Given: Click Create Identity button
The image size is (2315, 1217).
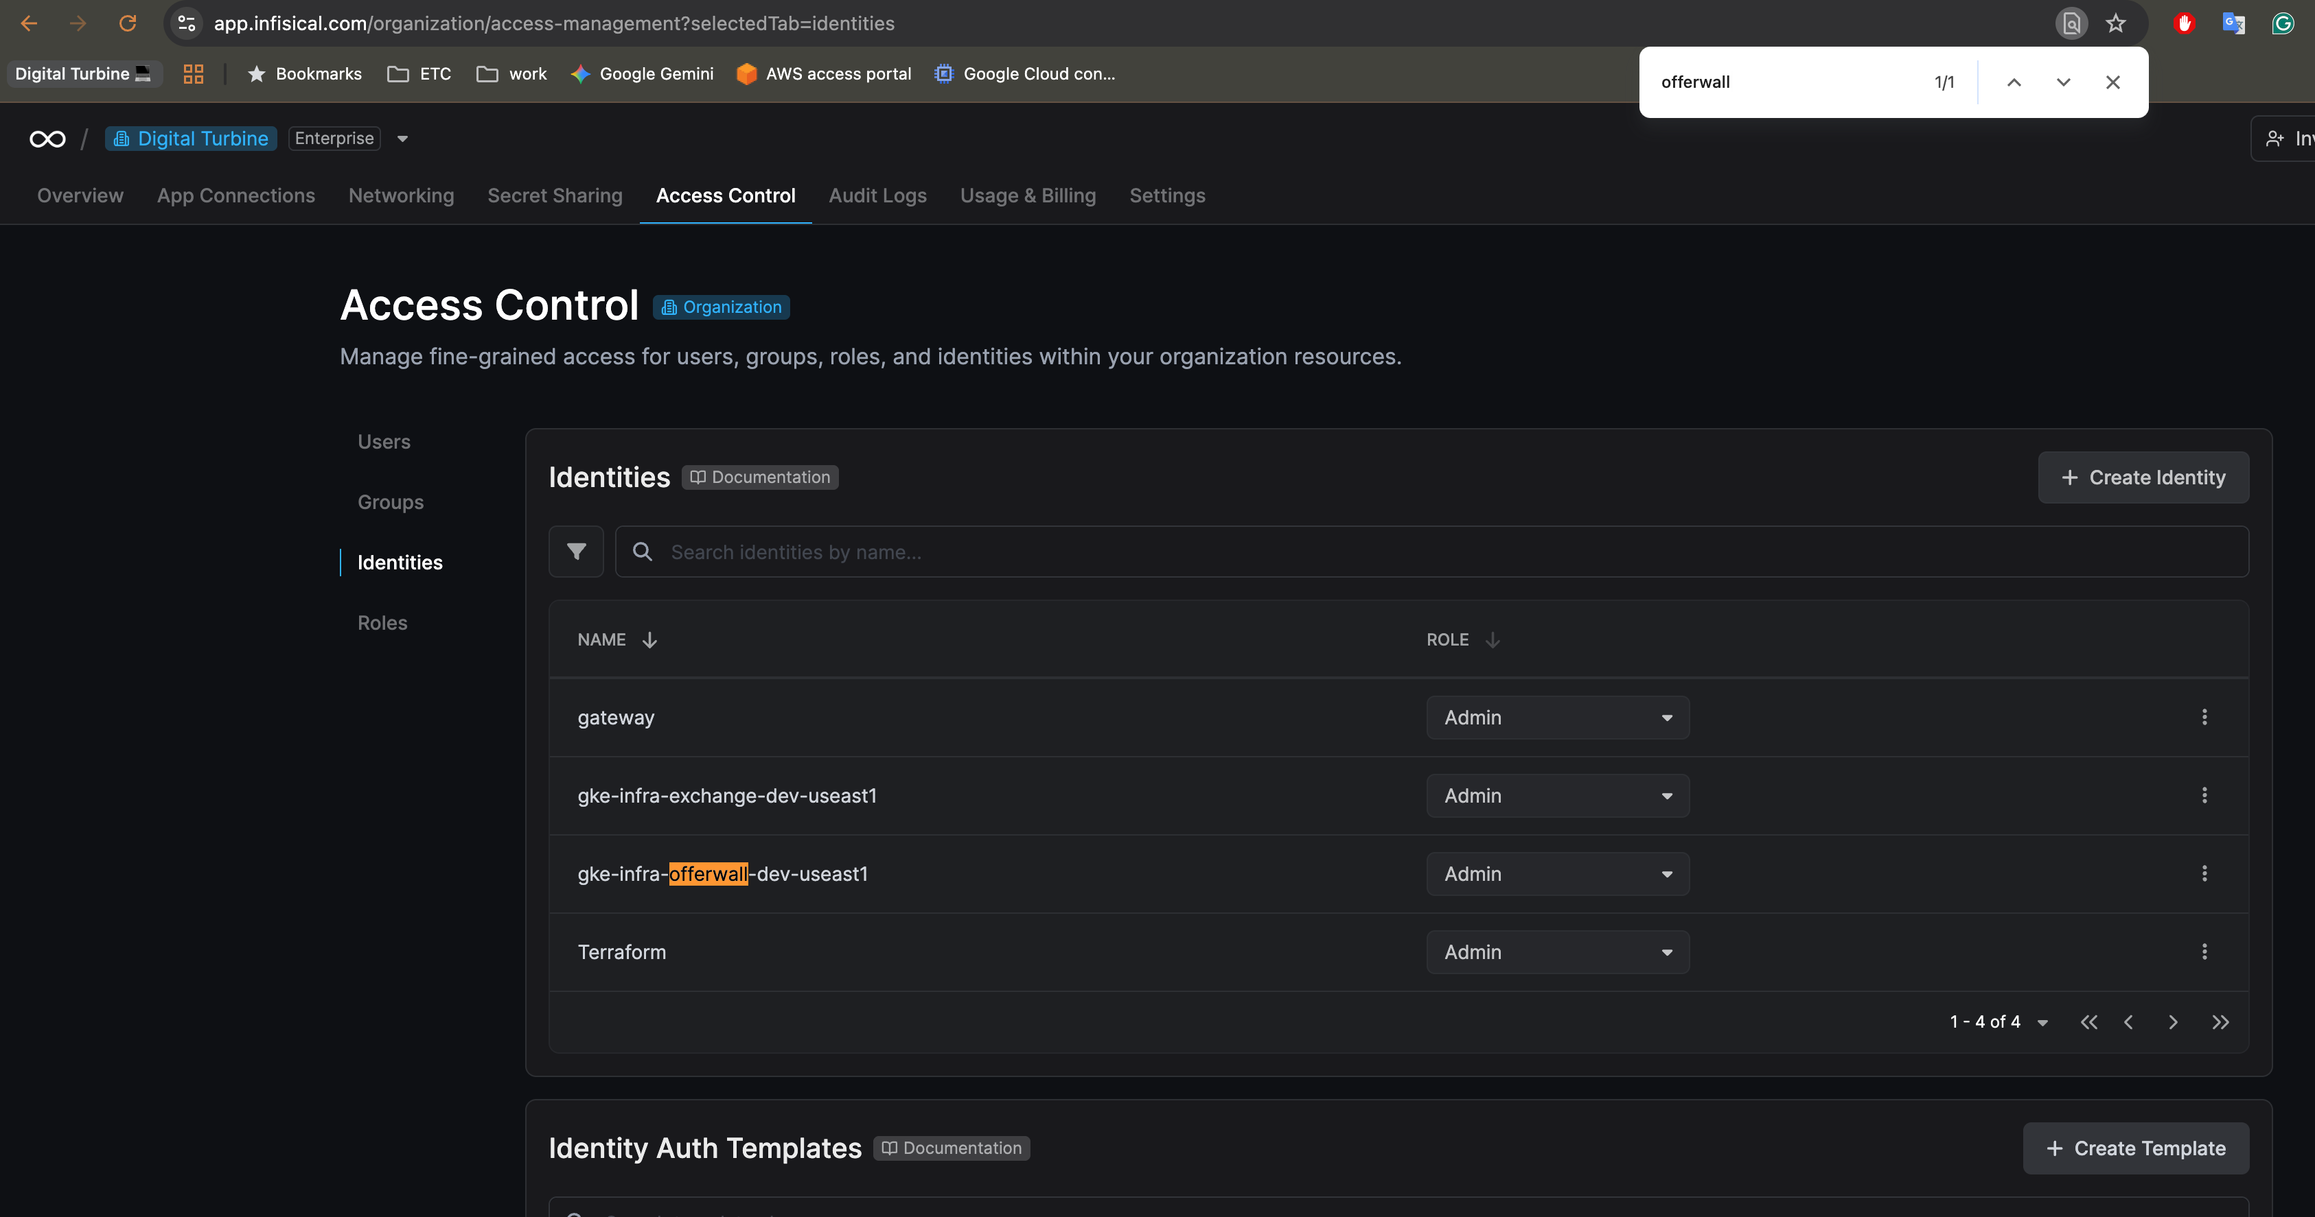Looking at the screenshot, I should tap(2143, 477).
